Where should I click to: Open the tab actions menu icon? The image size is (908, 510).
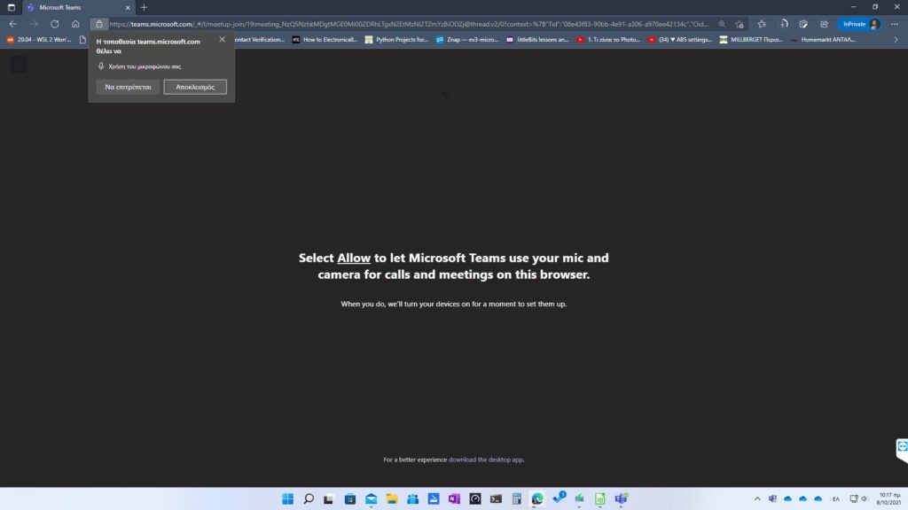(11, 7)
